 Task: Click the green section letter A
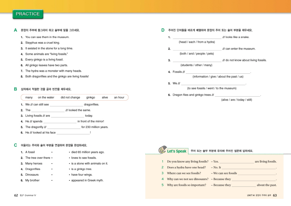15,30
